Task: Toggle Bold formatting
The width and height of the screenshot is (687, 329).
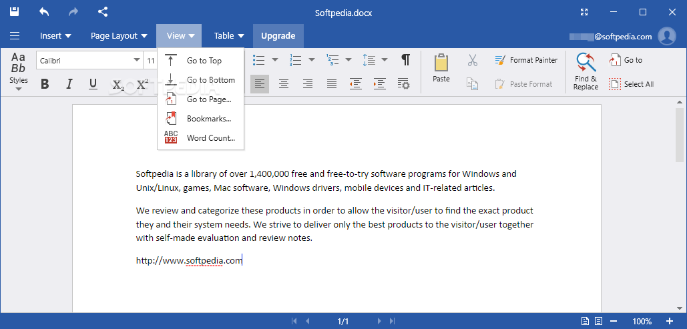Action: tap(45, 84)
